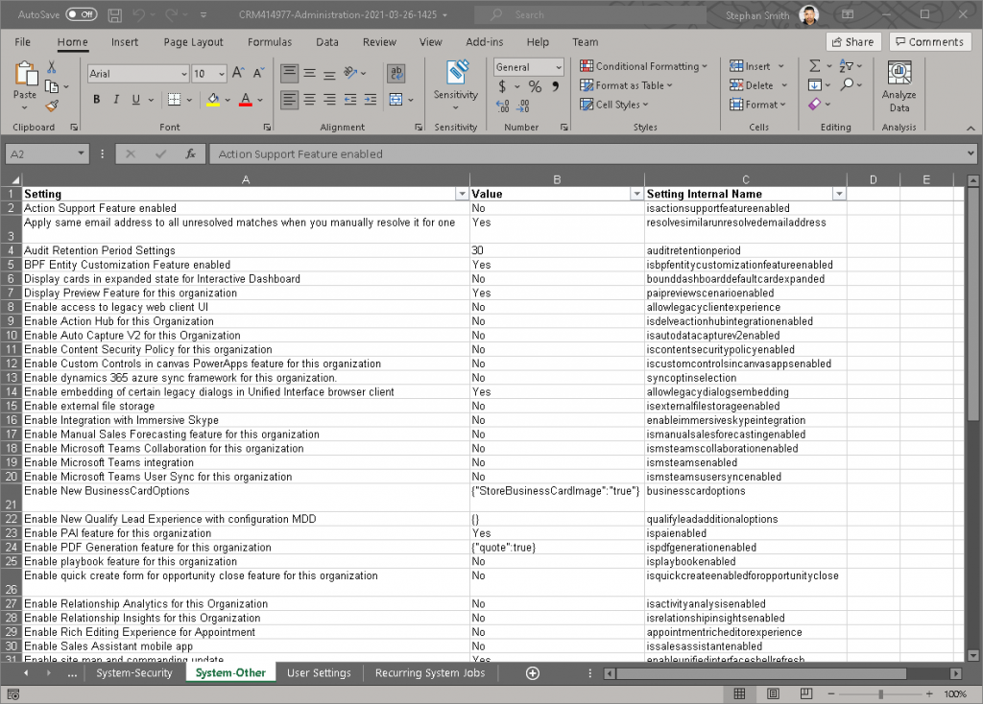Open the Formulas ribbon tab
Viewport: 983px width, 704px height.
pos(269,42)
